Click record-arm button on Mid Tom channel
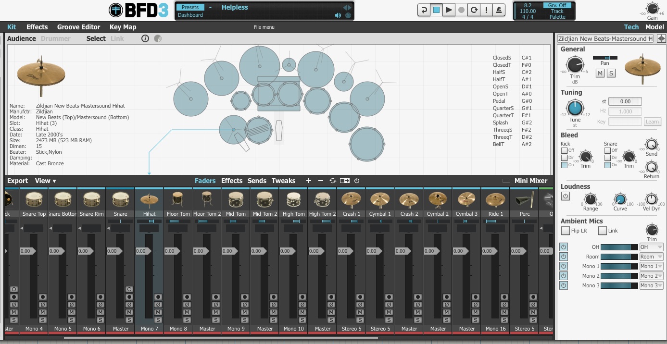Viewport: 667px width, 344px height. click(244, 297)
